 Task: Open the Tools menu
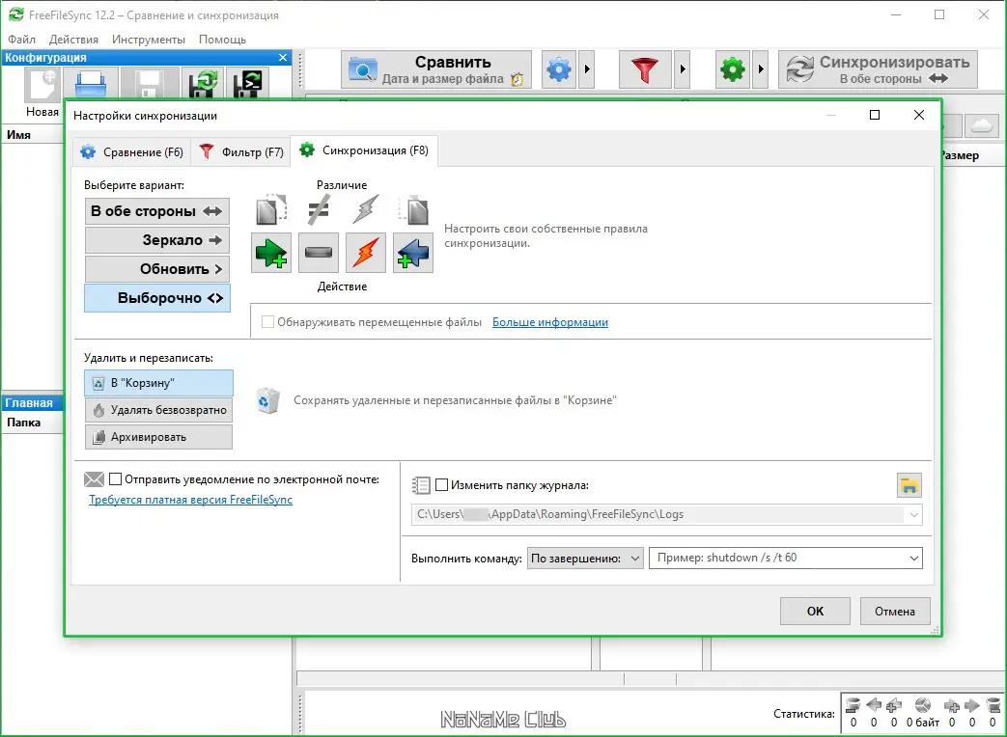click(149, 40)
